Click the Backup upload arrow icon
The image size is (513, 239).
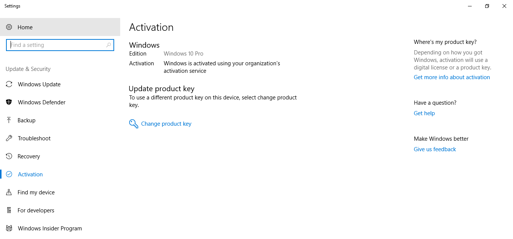tap(9, 120)
